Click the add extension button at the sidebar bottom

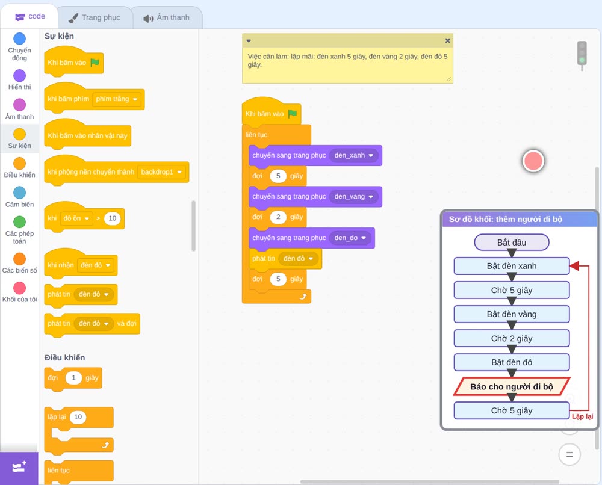click(x=19, y=468)
